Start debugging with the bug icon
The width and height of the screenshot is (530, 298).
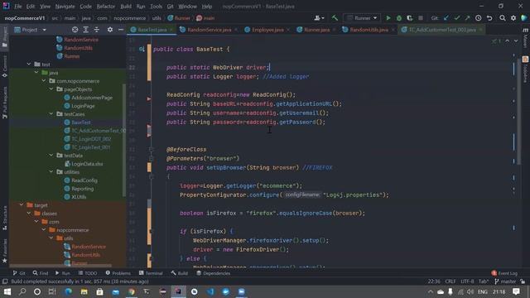point(399,18)
